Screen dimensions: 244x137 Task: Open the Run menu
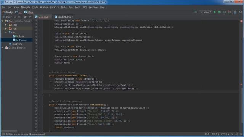[x=71, y=7]
